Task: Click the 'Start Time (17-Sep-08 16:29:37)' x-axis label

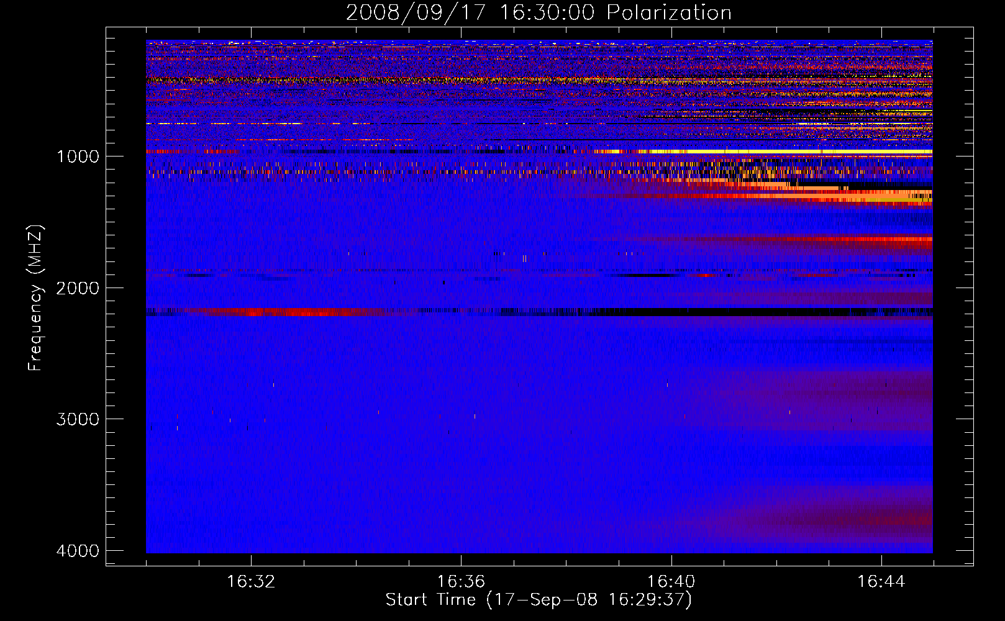Action: [539, 600]
